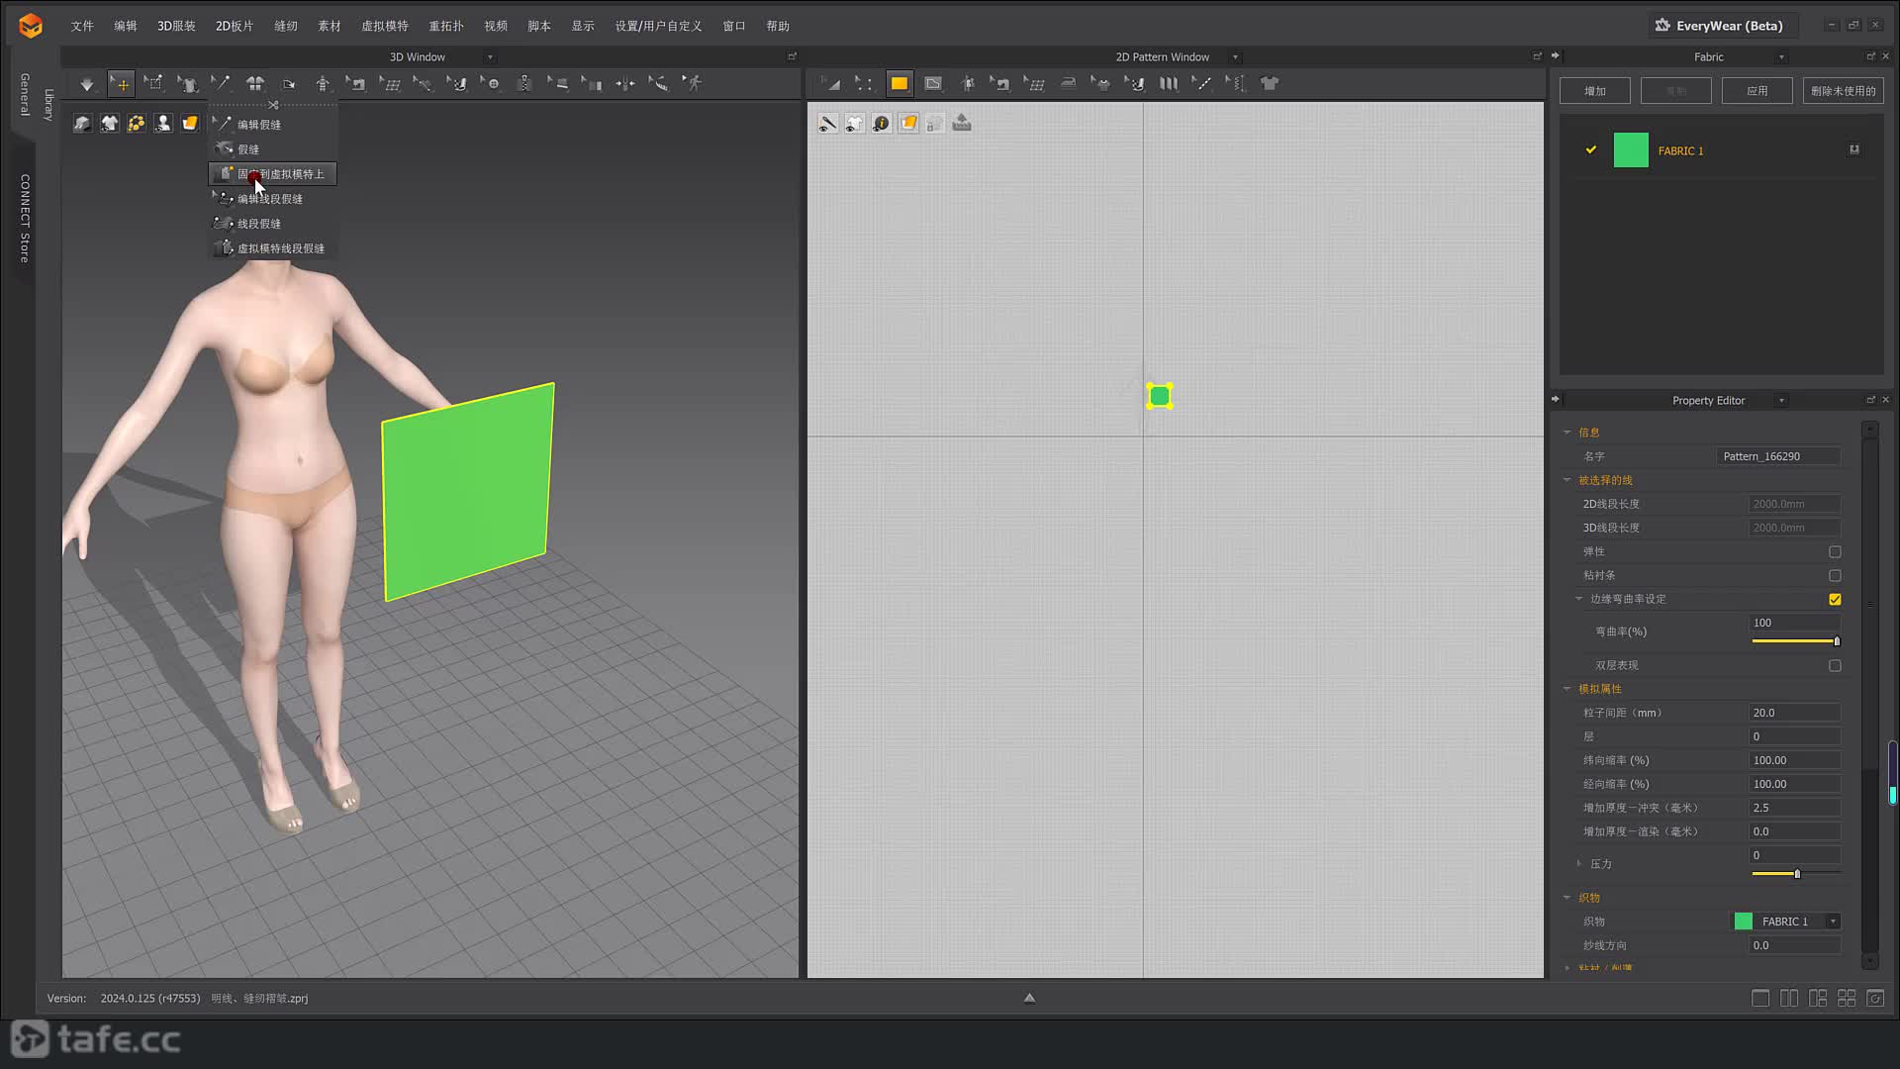Toggle garment display icon in 3D window
Screen dimensions: 1900x1069
pyautogui.click(x=109, y=124)
